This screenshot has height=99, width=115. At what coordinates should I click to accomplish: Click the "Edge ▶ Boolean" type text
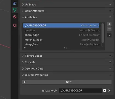pos(89,35)
